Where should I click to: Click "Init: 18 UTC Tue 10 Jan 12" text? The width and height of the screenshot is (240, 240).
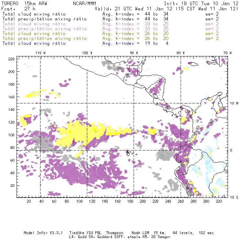click(201, 4)
